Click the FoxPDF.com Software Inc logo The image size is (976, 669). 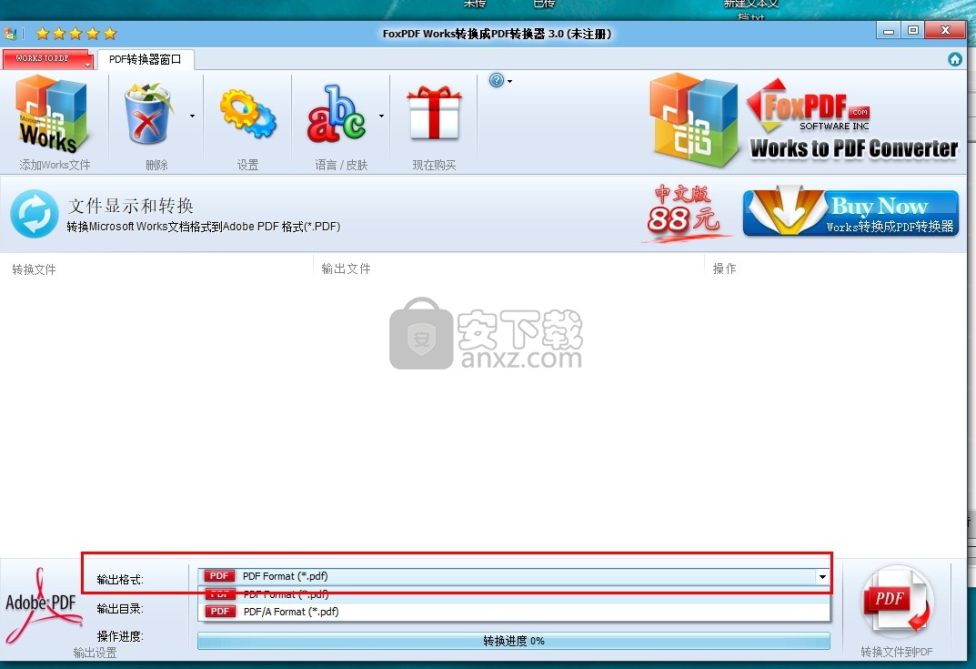pyautogui.click(x=808, y=106)
